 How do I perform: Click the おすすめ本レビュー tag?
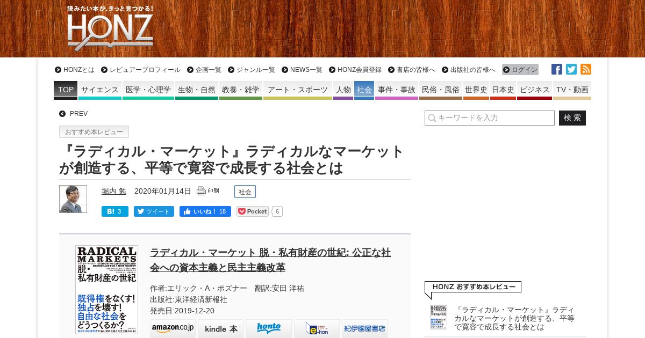coord(94,132)
